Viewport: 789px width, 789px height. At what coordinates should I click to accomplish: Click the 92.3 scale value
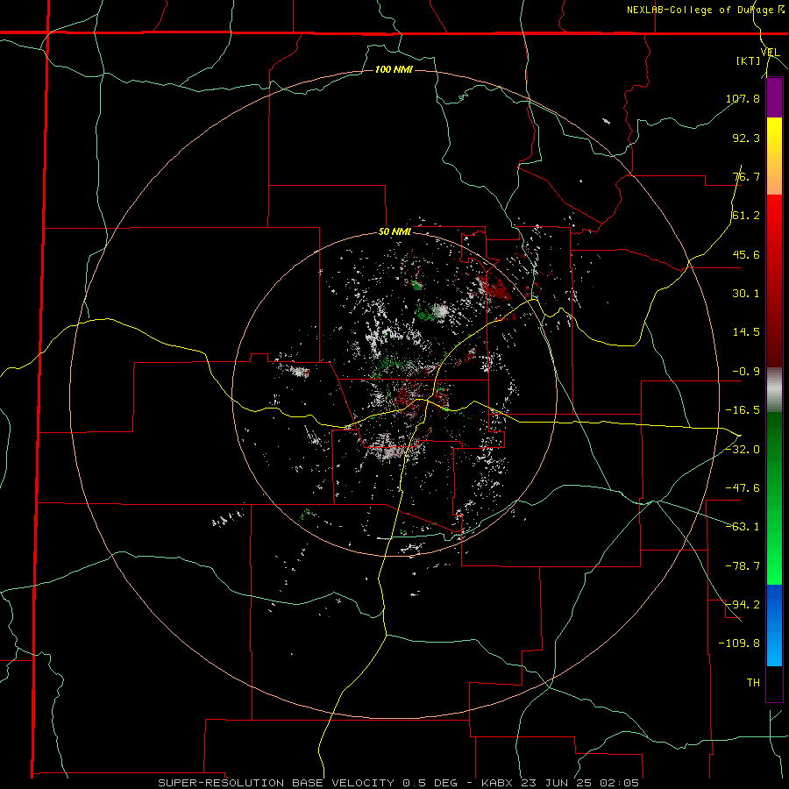(x=746, y=138)
